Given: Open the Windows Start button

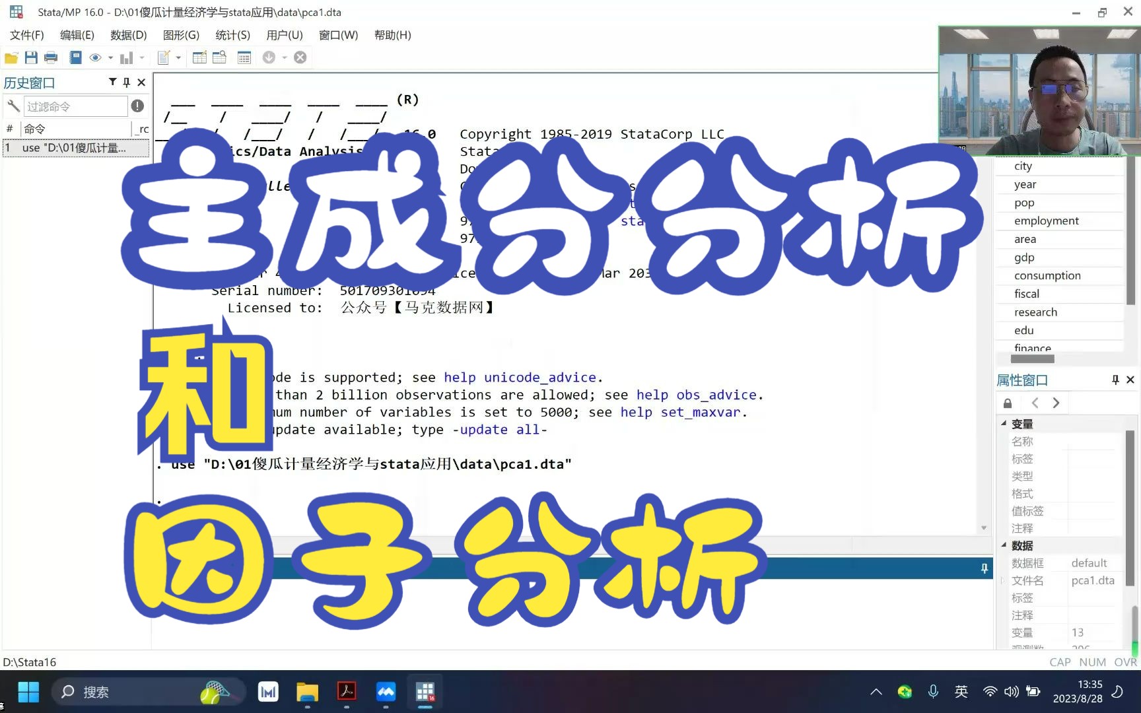Looking at the screenshot, I should (x=28, y=692).
